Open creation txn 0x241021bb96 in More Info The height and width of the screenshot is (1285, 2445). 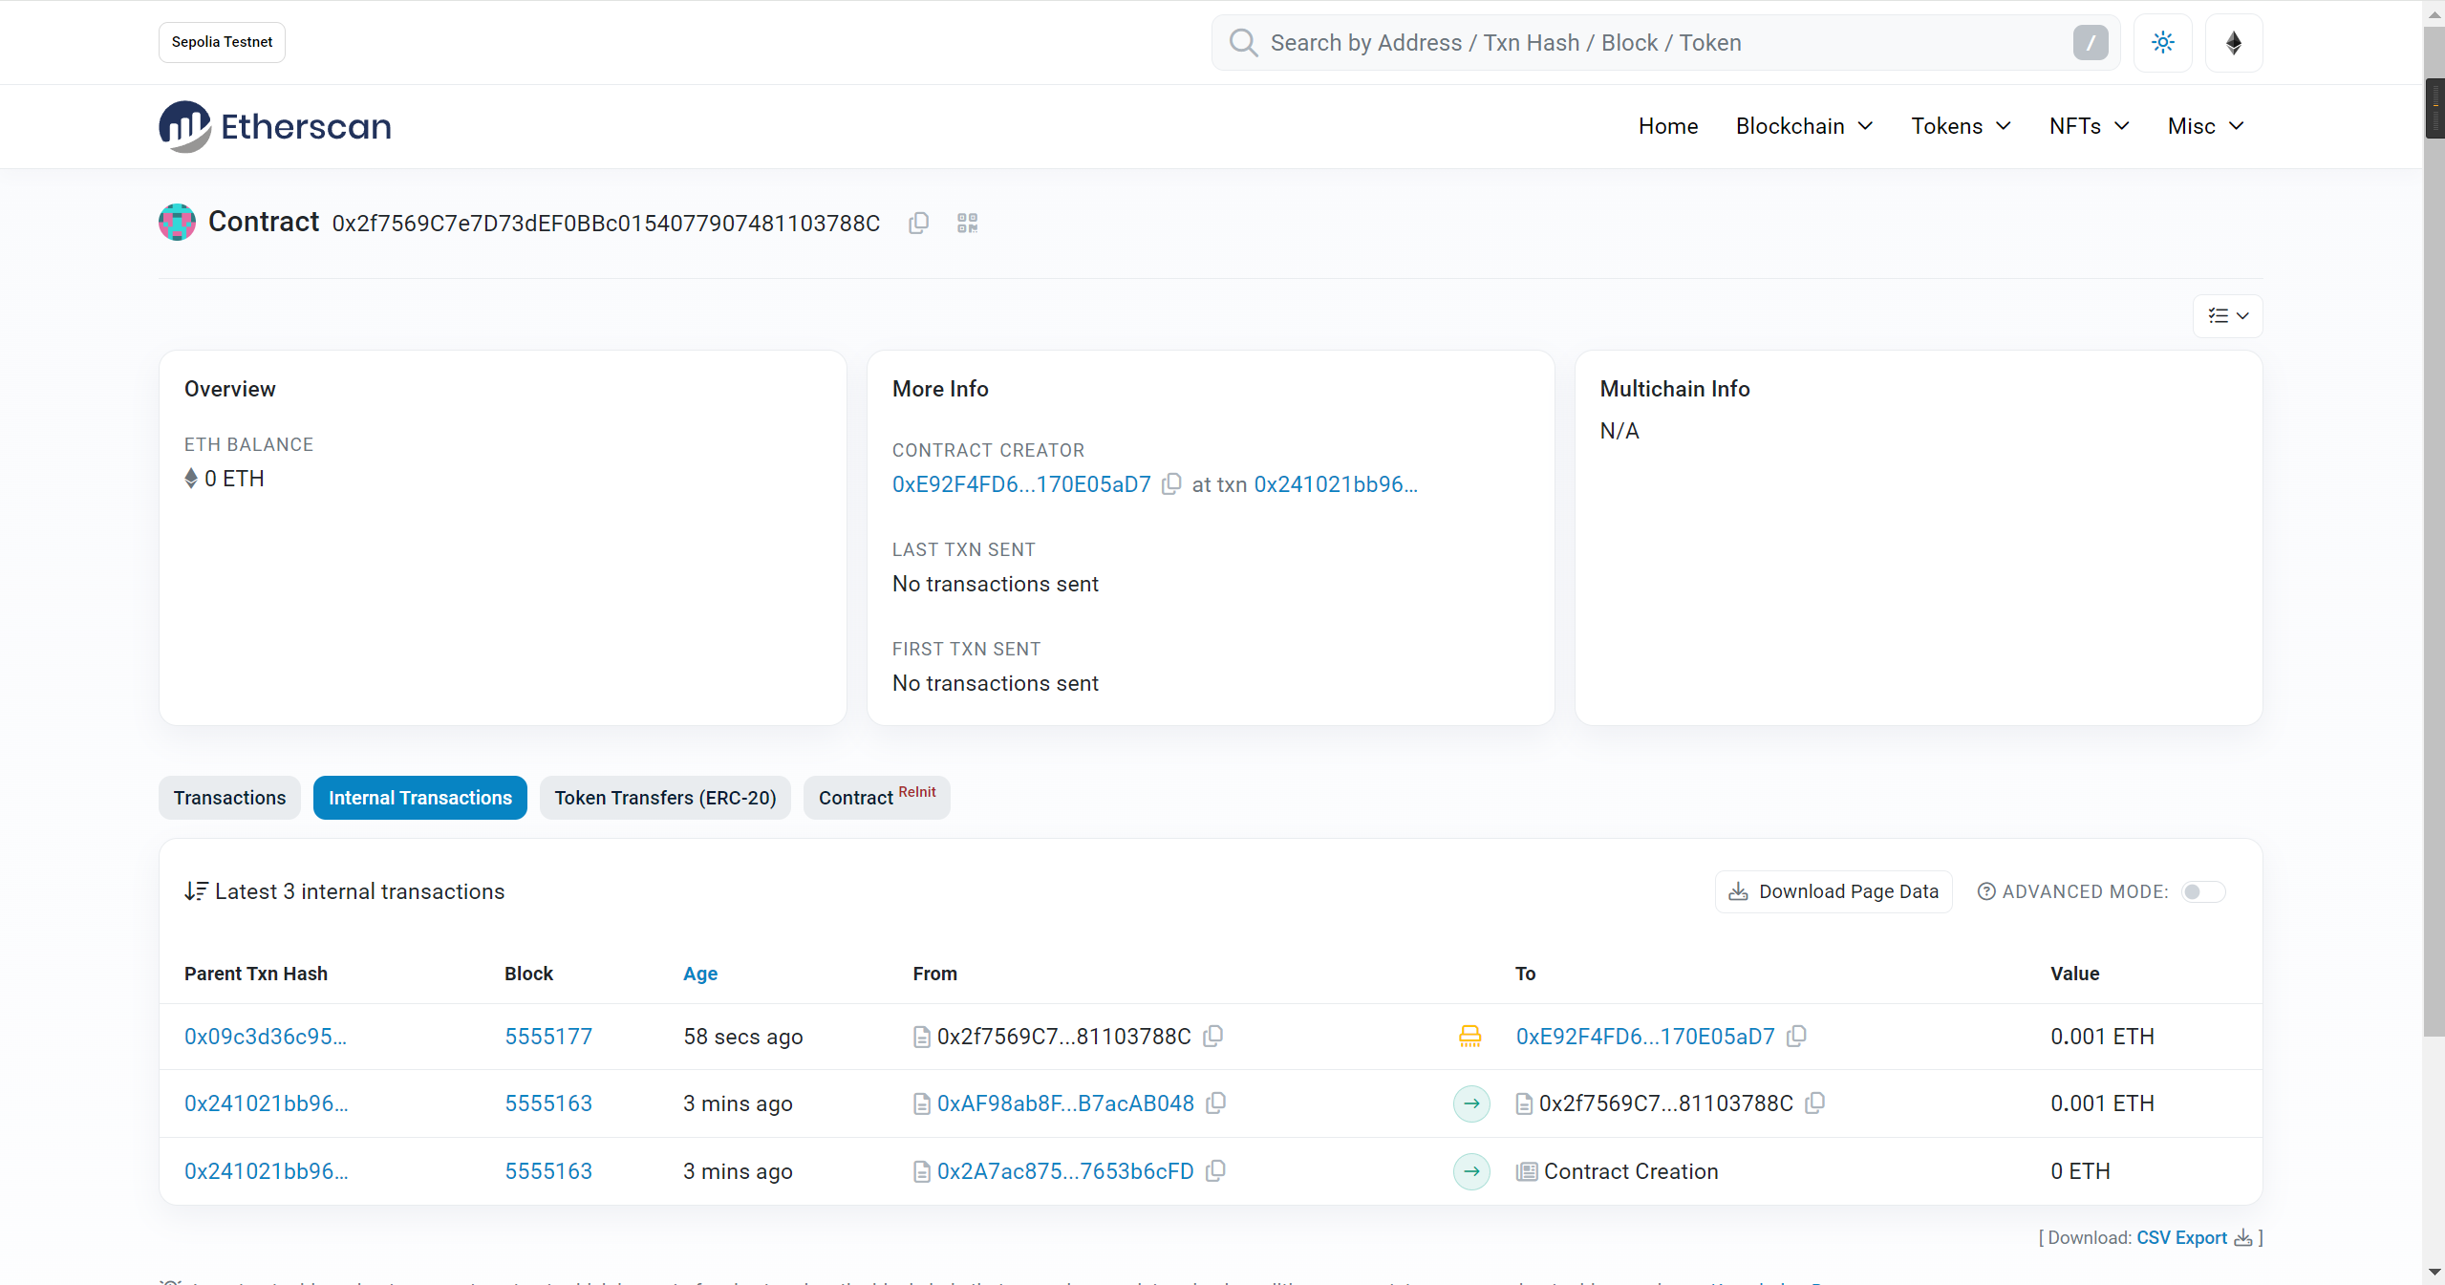pos(1336,484)
